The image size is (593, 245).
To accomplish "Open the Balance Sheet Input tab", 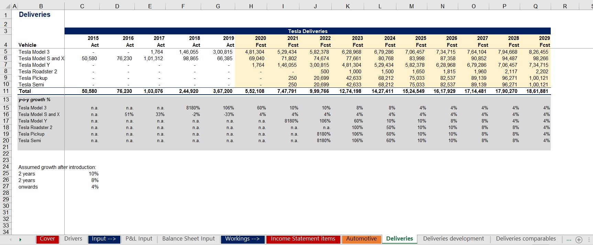I will pos(188,239).
